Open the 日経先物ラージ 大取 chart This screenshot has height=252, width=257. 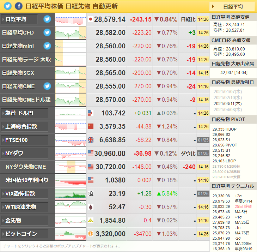tap(71, 59)
